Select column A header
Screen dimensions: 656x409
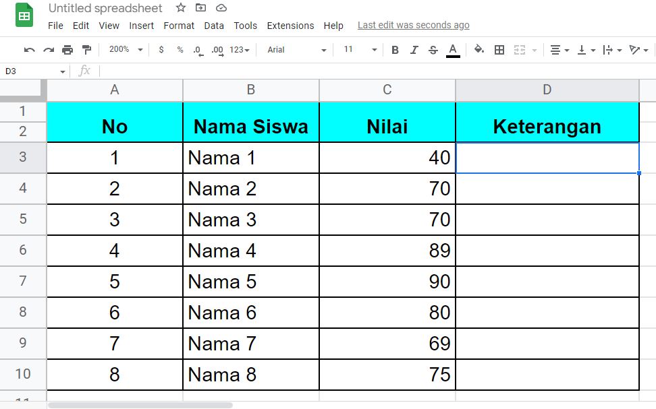point(115,90)
